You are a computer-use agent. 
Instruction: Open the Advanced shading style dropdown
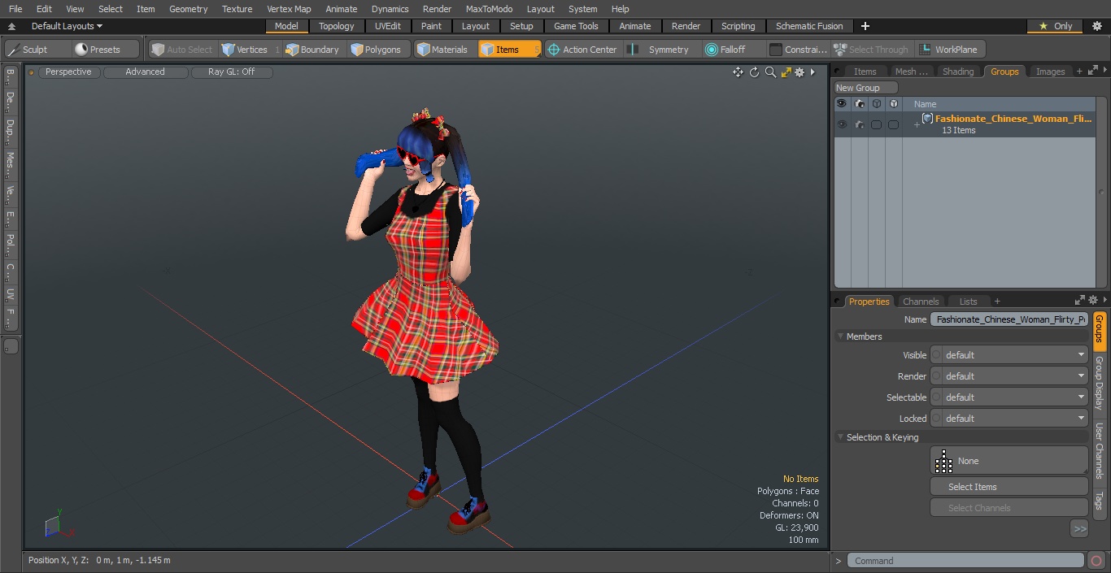pyautogui.click(x=145, y=72)
